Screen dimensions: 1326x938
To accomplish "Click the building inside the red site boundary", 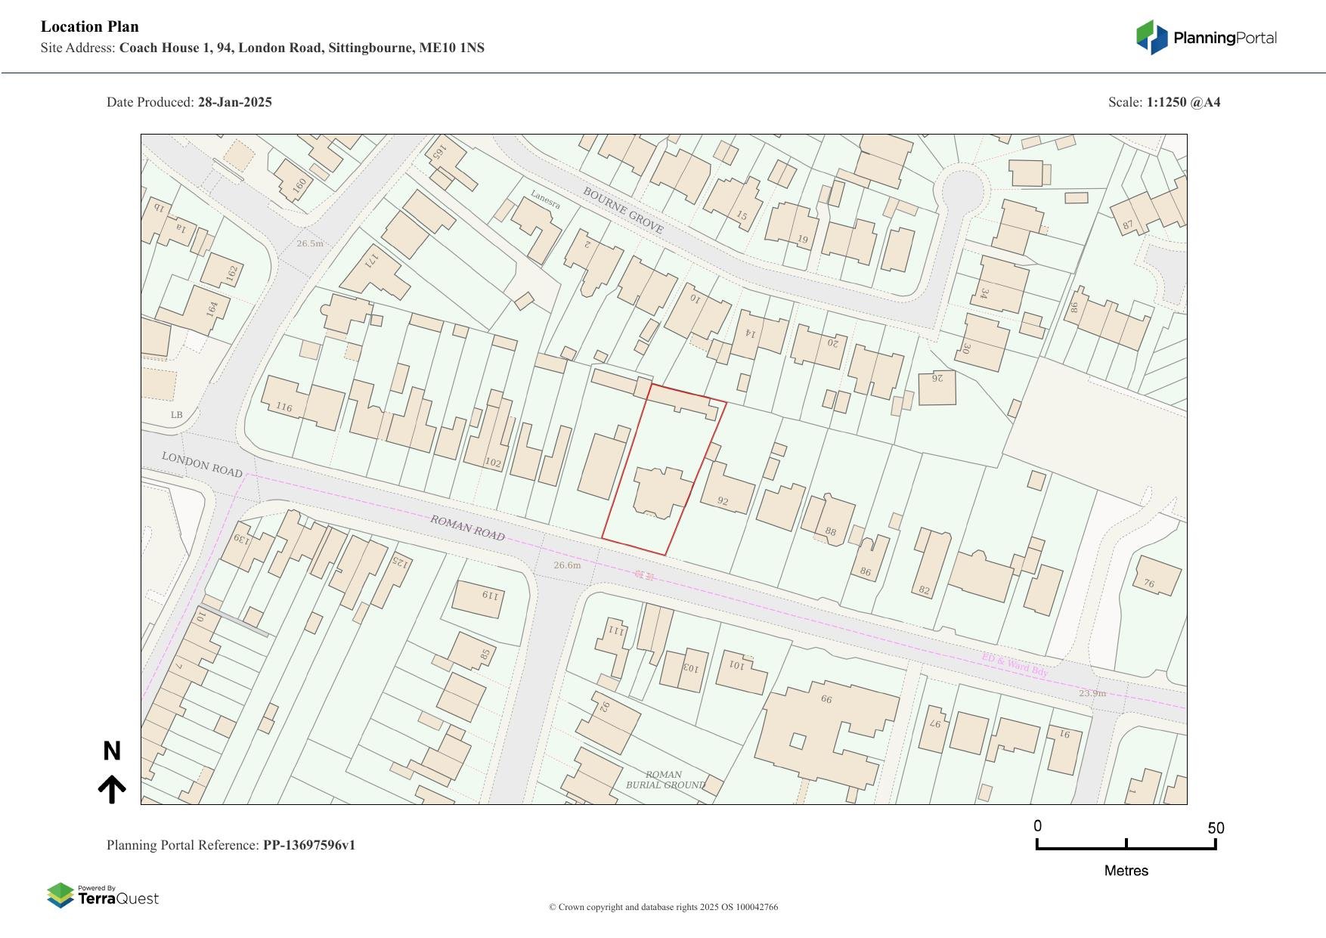I will click(662, 493).
